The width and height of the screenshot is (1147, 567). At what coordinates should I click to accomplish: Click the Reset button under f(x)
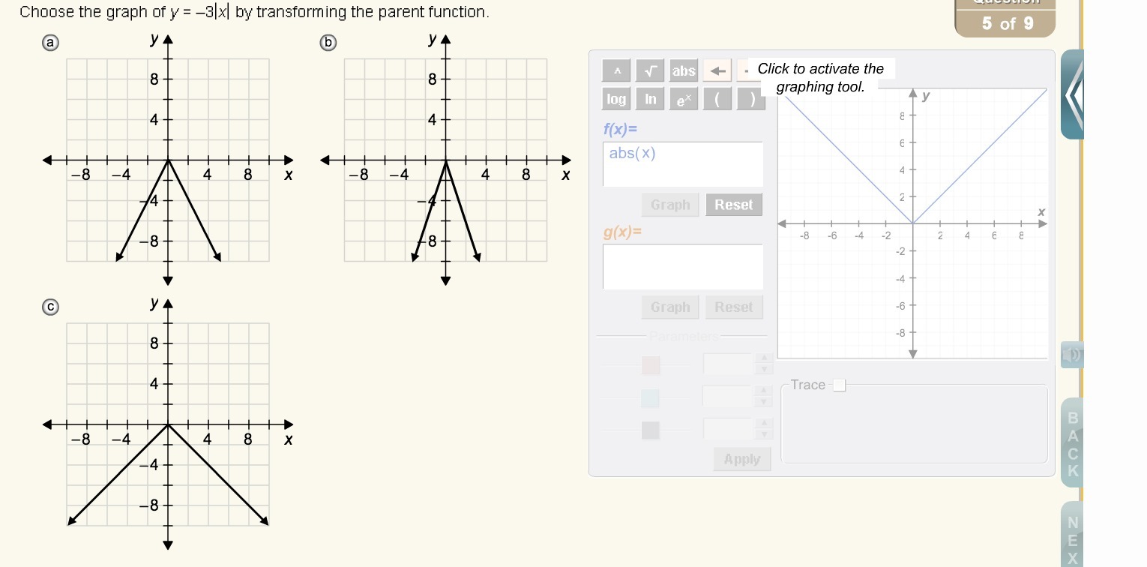[733, 205]
